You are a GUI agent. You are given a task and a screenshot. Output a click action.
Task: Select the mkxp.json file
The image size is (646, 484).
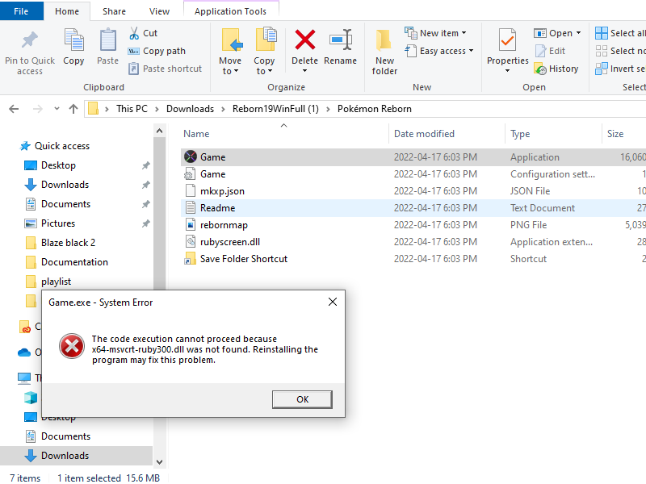(x=413, y=191)
